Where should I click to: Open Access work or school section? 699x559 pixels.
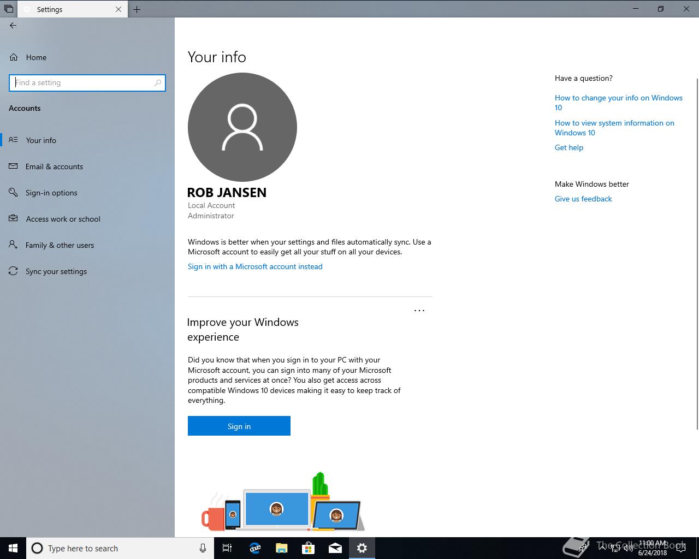pos(87,219)
